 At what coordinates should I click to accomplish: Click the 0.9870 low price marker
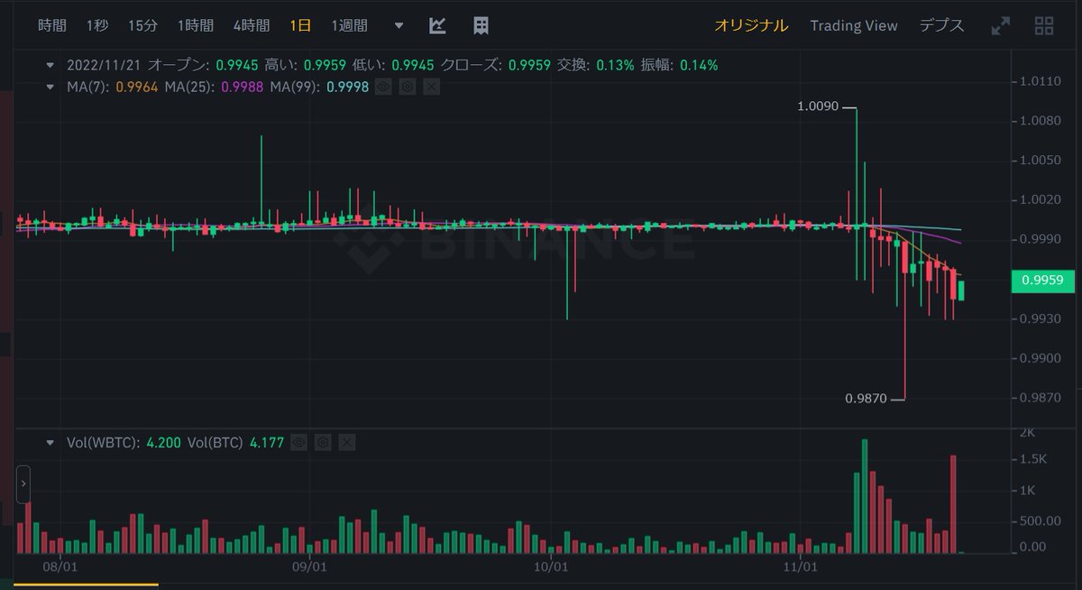pos(866,397)
